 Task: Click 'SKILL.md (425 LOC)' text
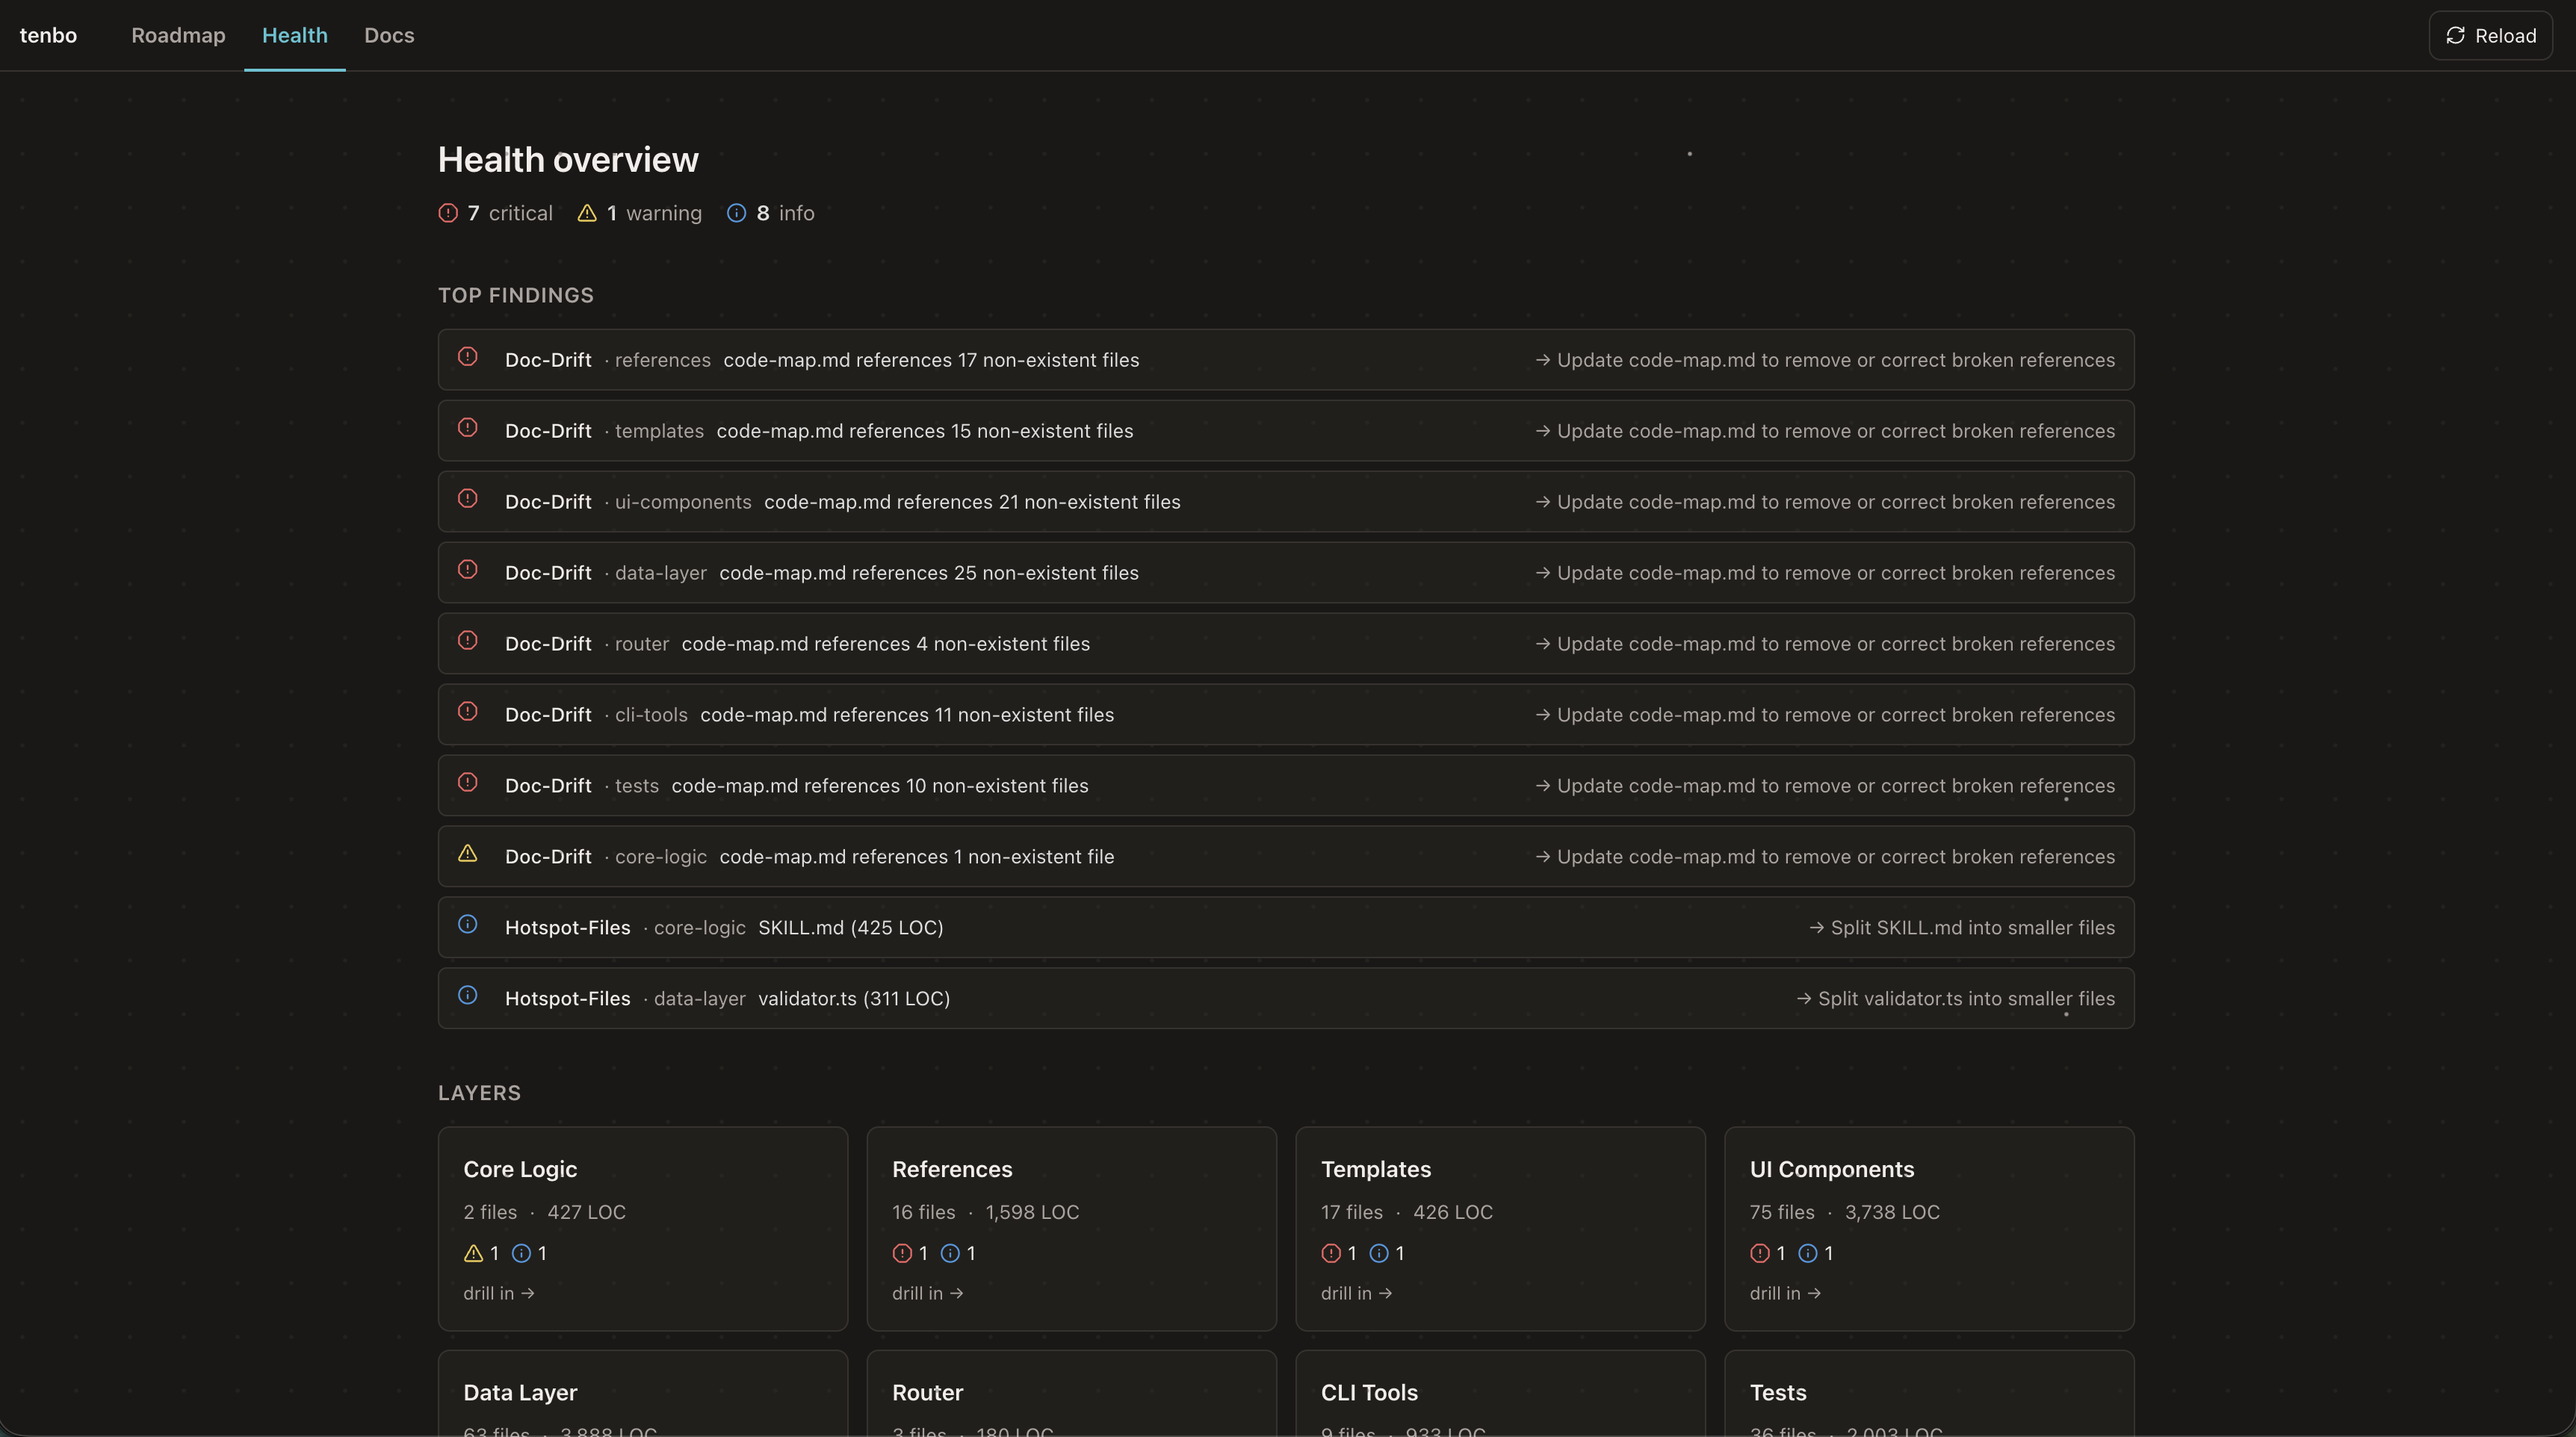click(x=851, y=928)
